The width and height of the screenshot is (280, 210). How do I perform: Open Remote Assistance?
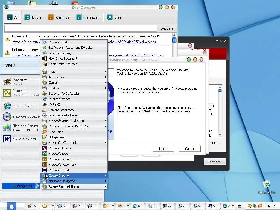[x=74, y=110]
